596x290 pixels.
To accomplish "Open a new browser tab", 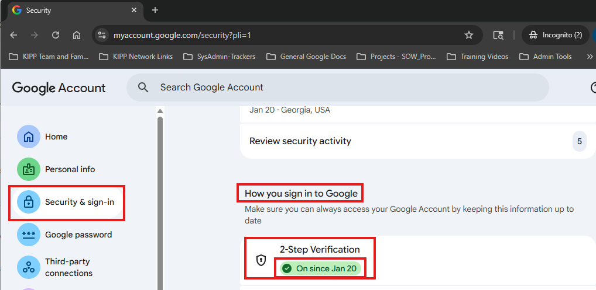I will pyautogui.click(x=155, y=10).
